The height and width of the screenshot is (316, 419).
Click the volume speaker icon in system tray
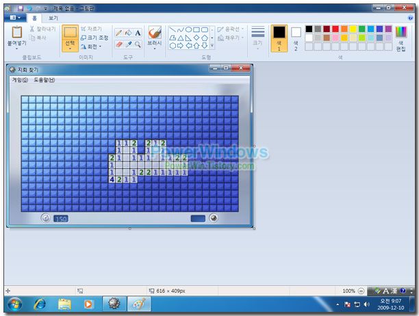[367, 304]
